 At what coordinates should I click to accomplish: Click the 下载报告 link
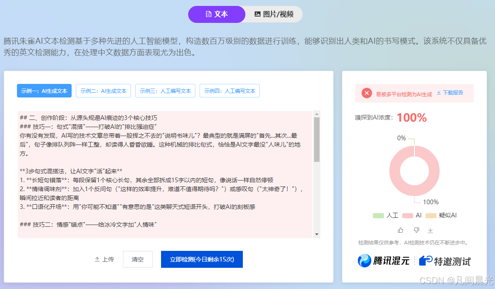tap(450, 93)
